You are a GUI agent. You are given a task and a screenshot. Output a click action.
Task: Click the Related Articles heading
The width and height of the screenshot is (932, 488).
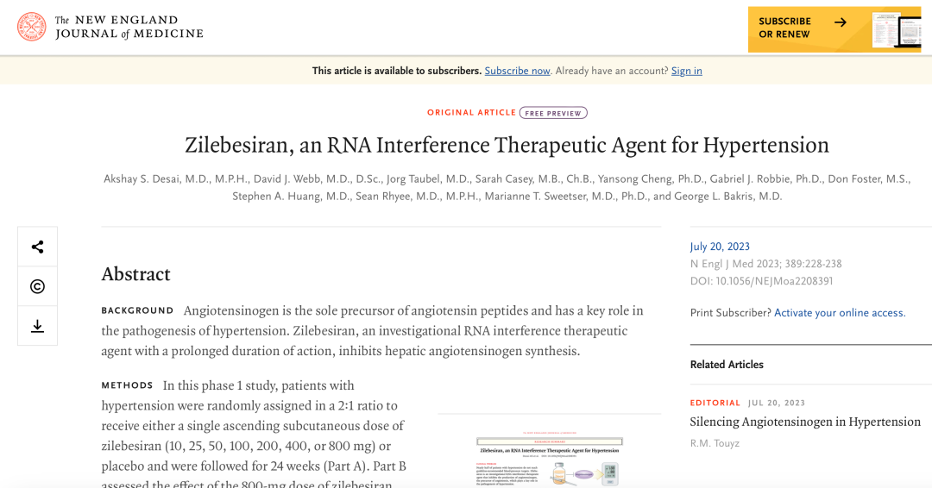click(x=727, y=365)
